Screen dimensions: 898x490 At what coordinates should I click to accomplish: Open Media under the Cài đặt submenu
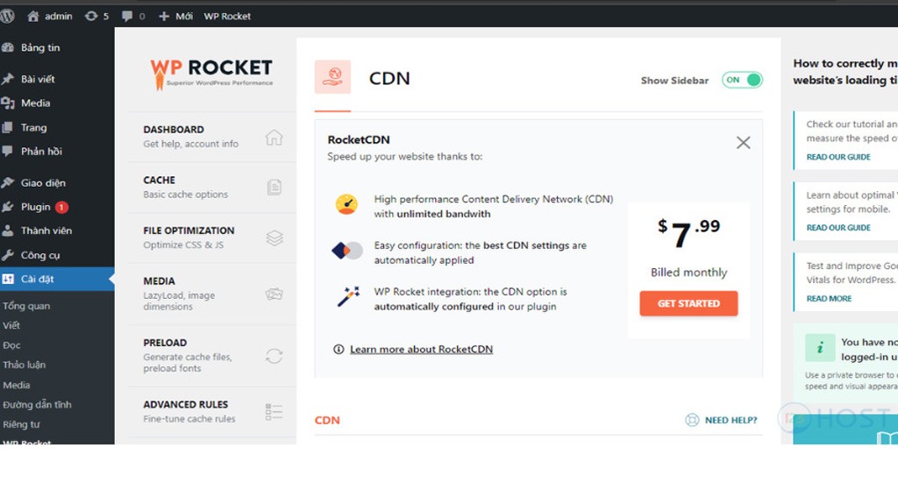16,385
